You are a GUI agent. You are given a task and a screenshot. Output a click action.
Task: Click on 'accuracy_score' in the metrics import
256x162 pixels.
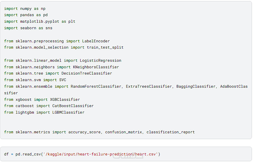tap(84, 132)
